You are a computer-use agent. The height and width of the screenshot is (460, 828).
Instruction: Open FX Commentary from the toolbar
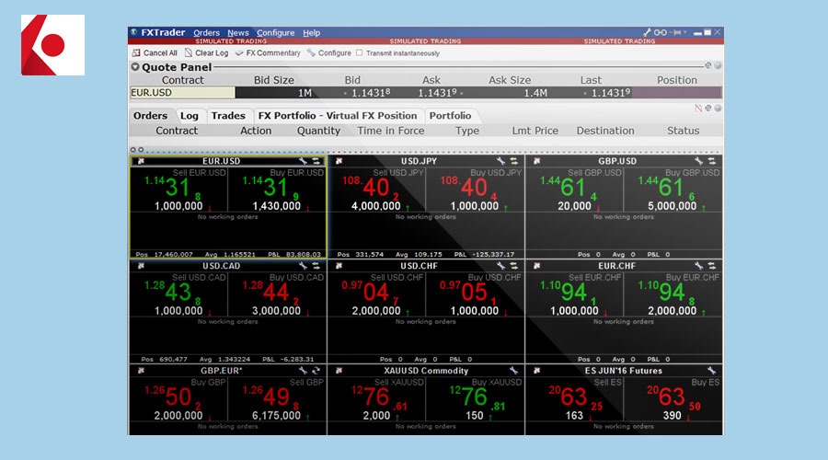268,52
